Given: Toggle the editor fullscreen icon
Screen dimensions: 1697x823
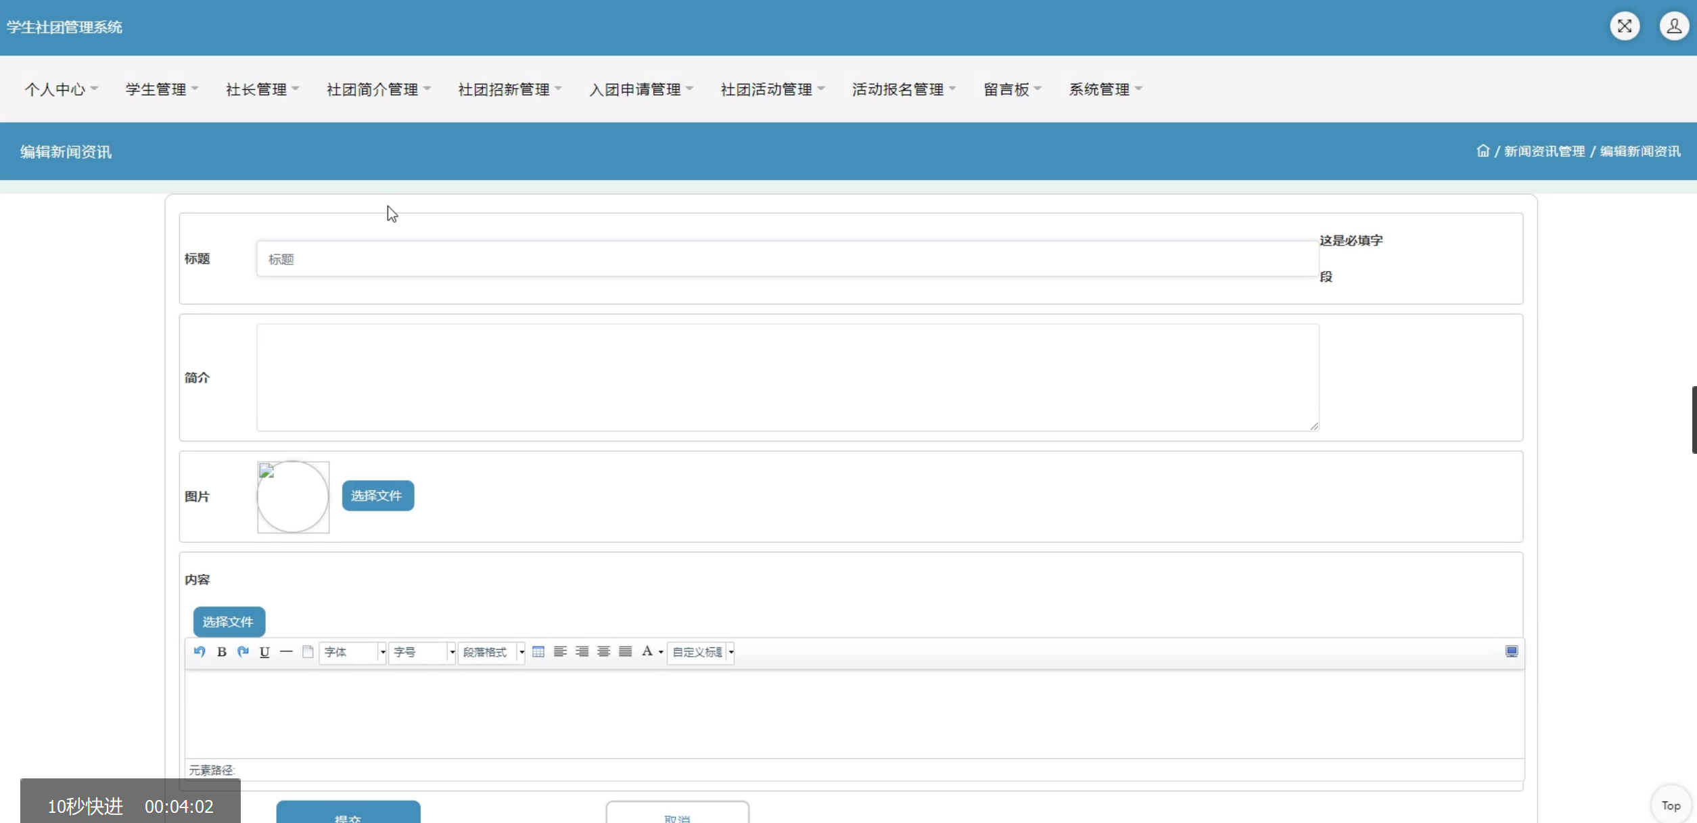Looking at the screenshot, I should click(1512, 651).
